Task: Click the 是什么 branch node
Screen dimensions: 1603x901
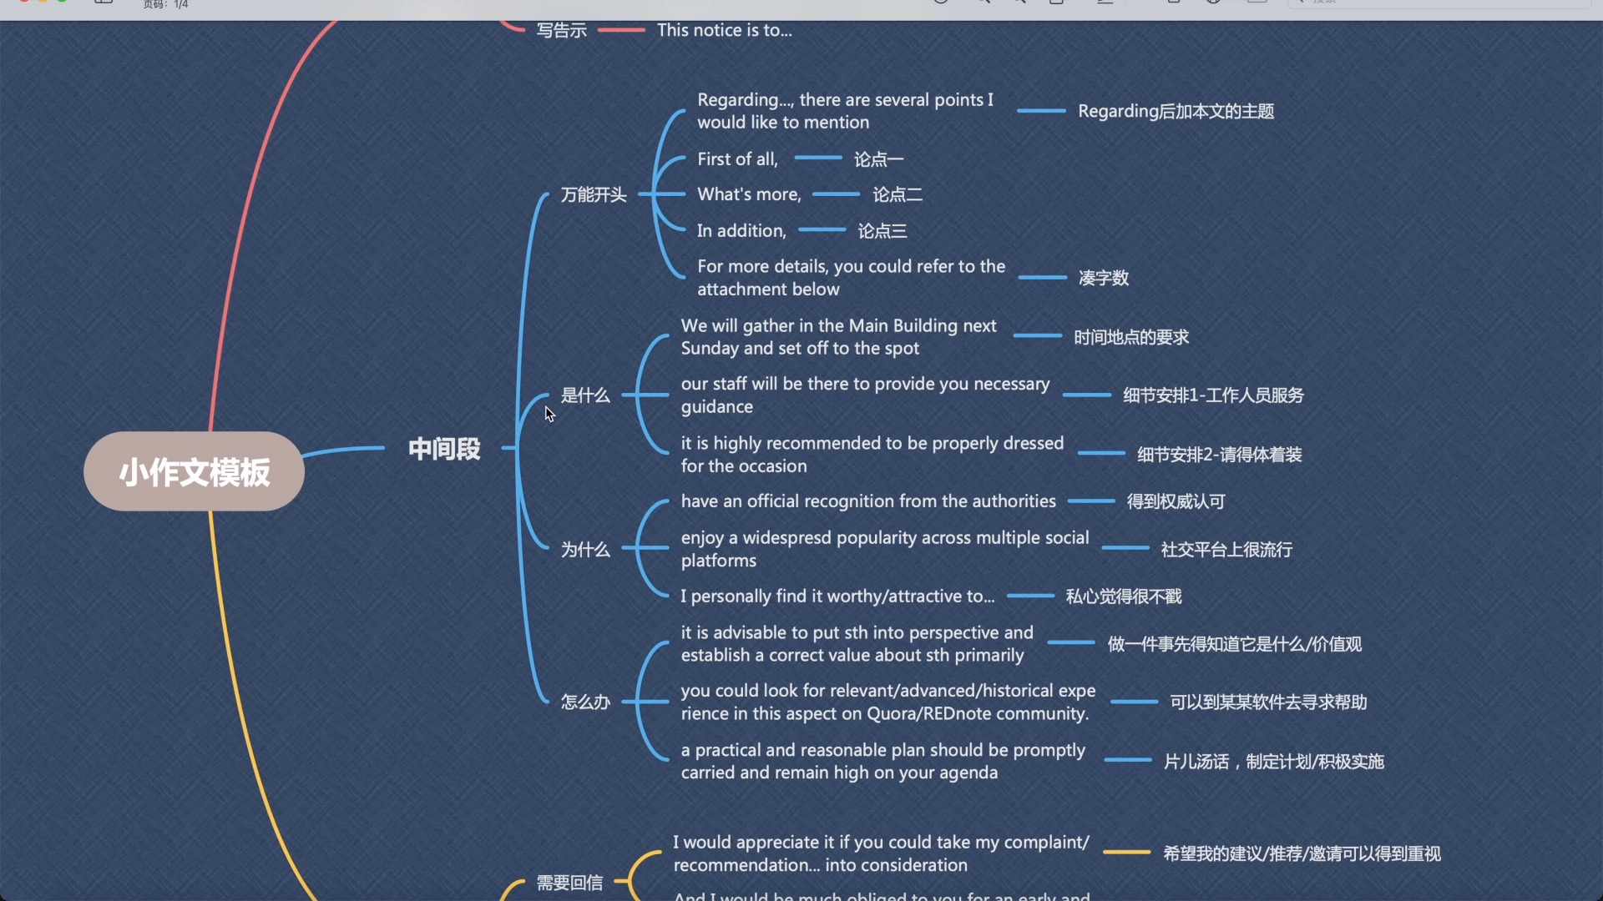Action: [584, 394]
